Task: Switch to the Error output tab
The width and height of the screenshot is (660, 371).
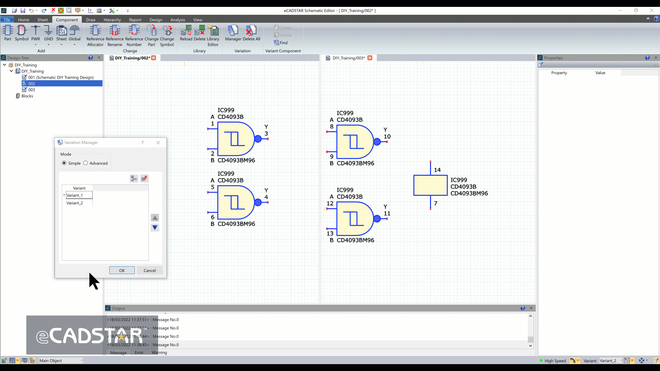Action: point(139,352)
